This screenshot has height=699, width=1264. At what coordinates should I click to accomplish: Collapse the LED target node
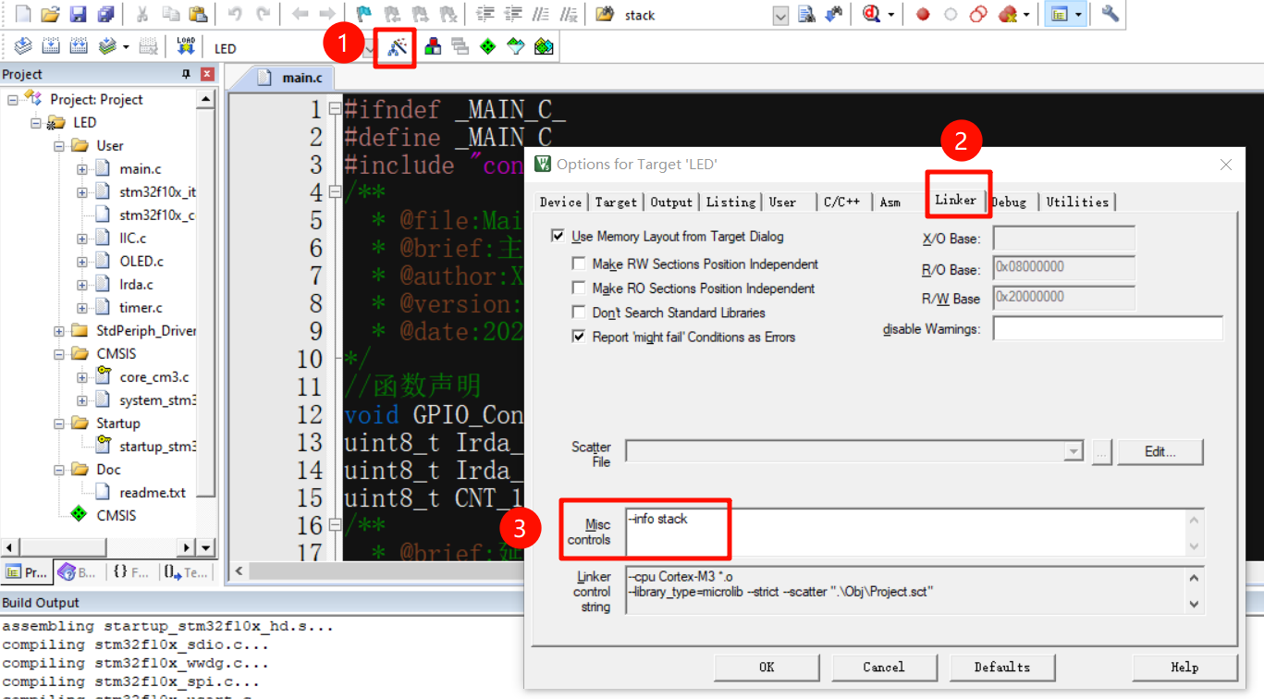coord(36,123)
